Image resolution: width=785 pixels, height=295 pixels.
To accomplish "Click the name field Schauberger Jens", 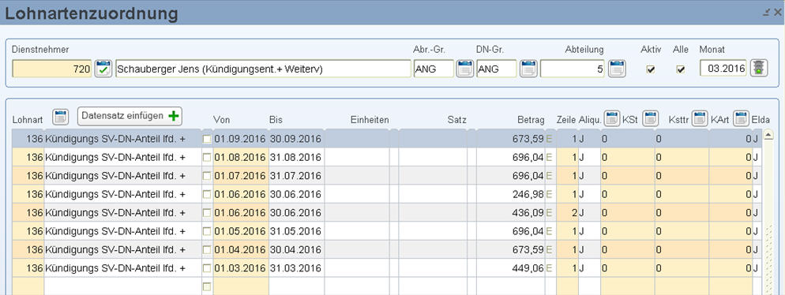I will tap(263, 69).
